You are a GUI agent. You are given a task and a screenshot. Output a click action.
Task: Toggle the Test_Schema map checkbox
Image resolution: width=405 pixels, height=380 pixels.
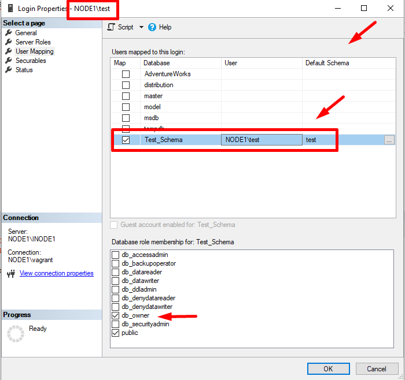point(126,140)
